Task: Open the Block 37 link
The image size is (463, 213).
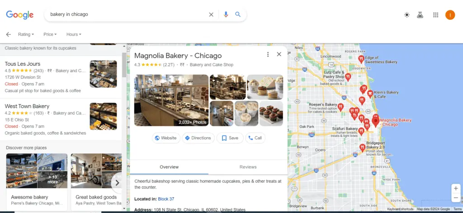Action: (166, 199)
